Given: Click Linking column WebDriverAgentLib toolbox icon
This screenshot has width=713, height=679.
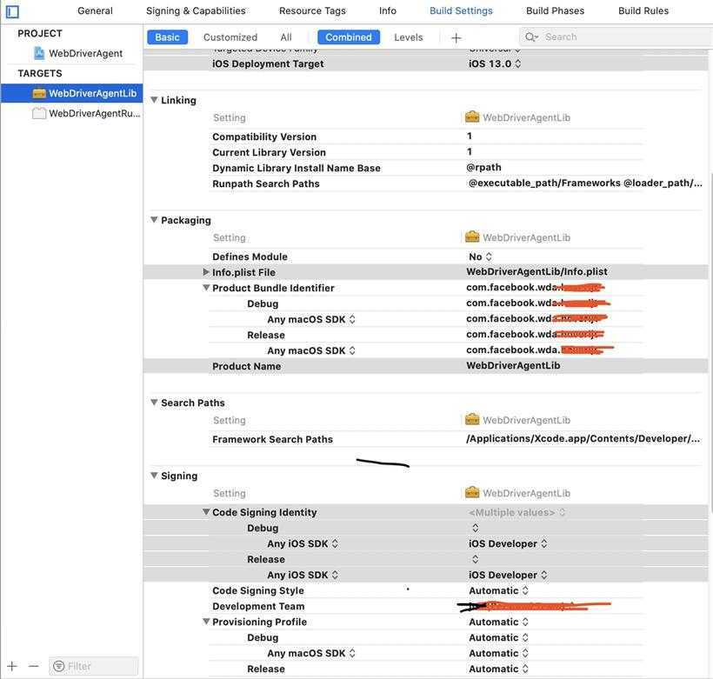Looking at the screenshot, I should (x=472, y=117).
